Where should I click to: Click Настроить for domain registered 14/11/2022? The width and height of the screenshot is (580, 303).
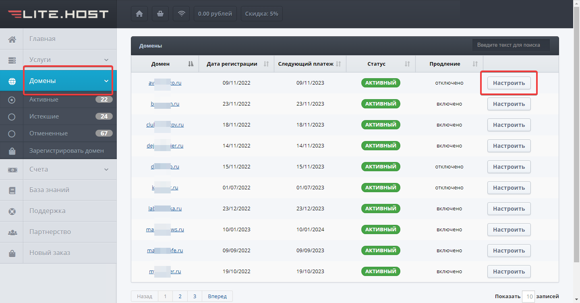coord(509,146)
